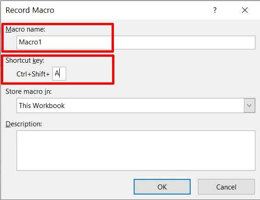Close the Record Macro dialog
This screenshot has width=260, height=200.
pyautogui.click(x=245, y=10)
